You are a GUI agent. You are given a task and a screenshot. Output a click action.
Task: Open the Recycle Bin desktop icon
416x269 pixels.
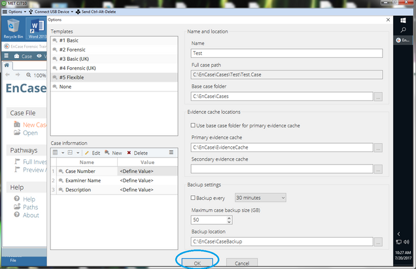point(13,28)
